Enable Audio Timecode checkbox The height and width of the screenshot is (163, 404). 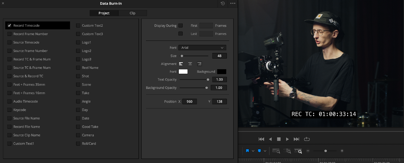point(9,101)
